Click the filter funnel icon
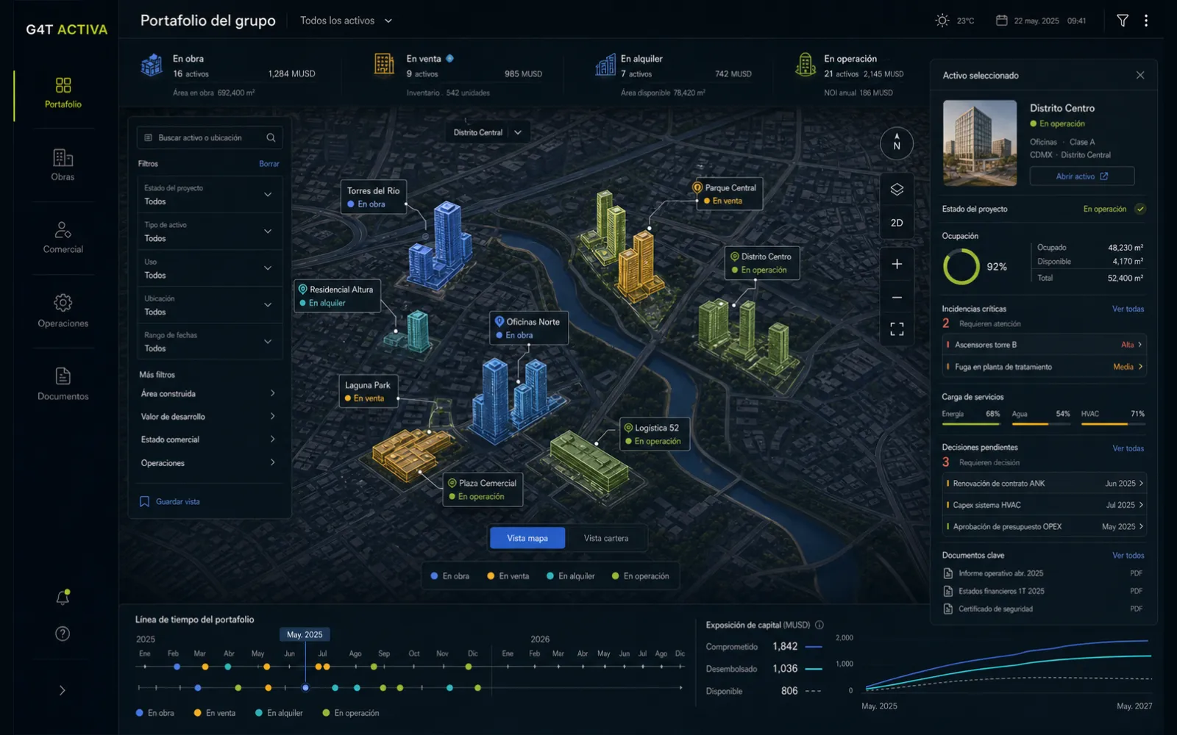This screenshot has height=735, width=1177. click(x=1123, y=21)
